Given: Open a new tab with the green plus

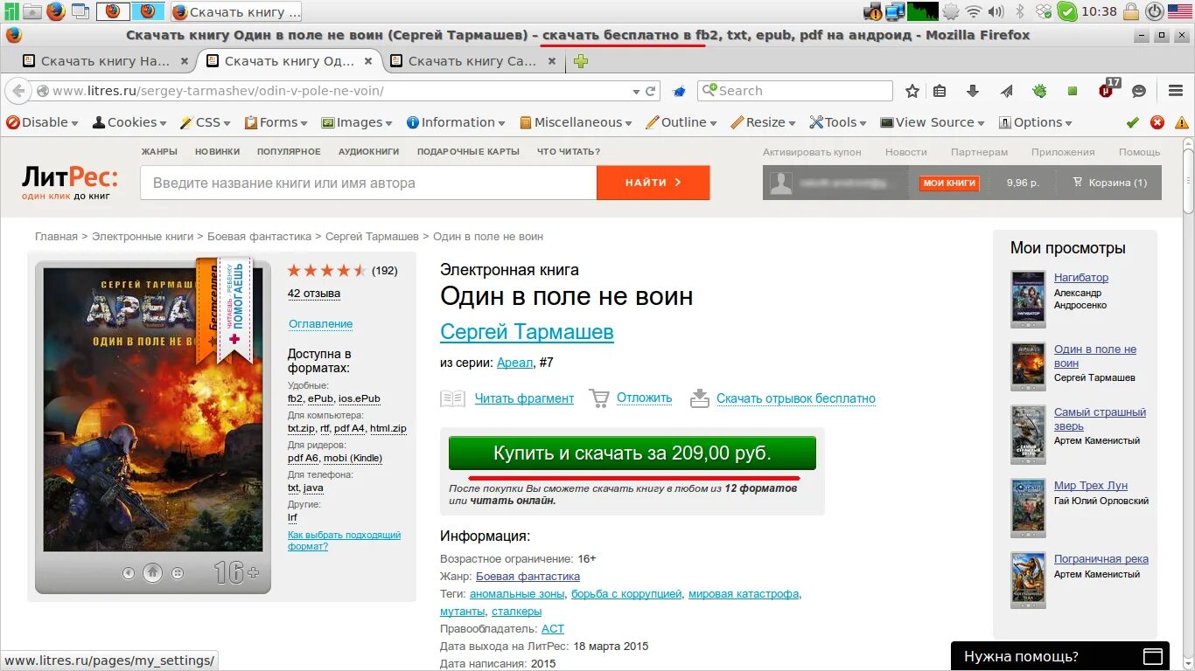Looking at the screenshot, I should (580, 61).
